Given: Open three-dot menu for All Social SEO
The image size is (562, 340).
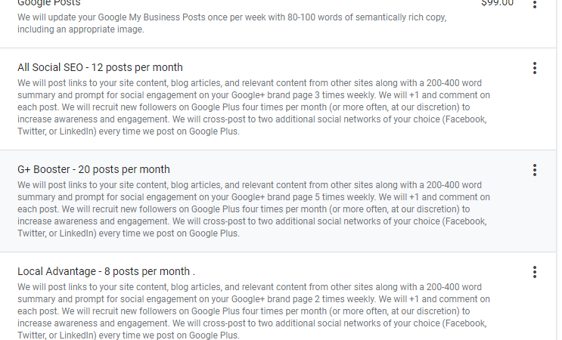Looking at the screenshot, I should pyautogui.click(x=535, y=69).
